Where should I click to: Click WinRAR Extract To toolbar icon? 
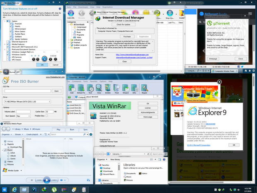click(x=81, y=88)
